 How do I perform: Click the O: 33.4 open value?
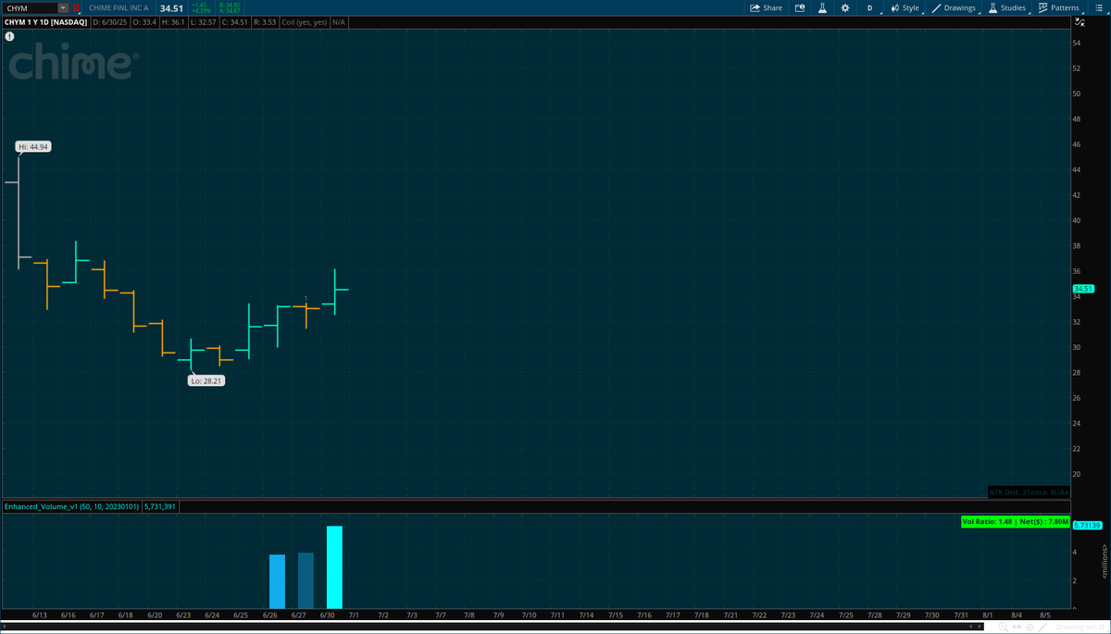click(x=144, y=21)
